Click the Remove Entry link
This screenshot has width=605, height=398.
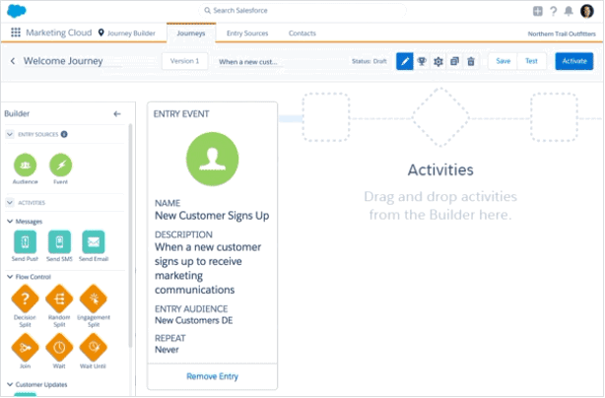click(x=212, y=376)
